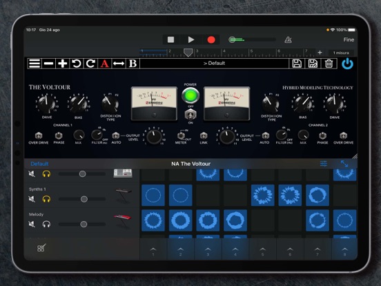Flip the center Off/On power switch
This screenshot has height=286, width=381.
pos(190,114)
